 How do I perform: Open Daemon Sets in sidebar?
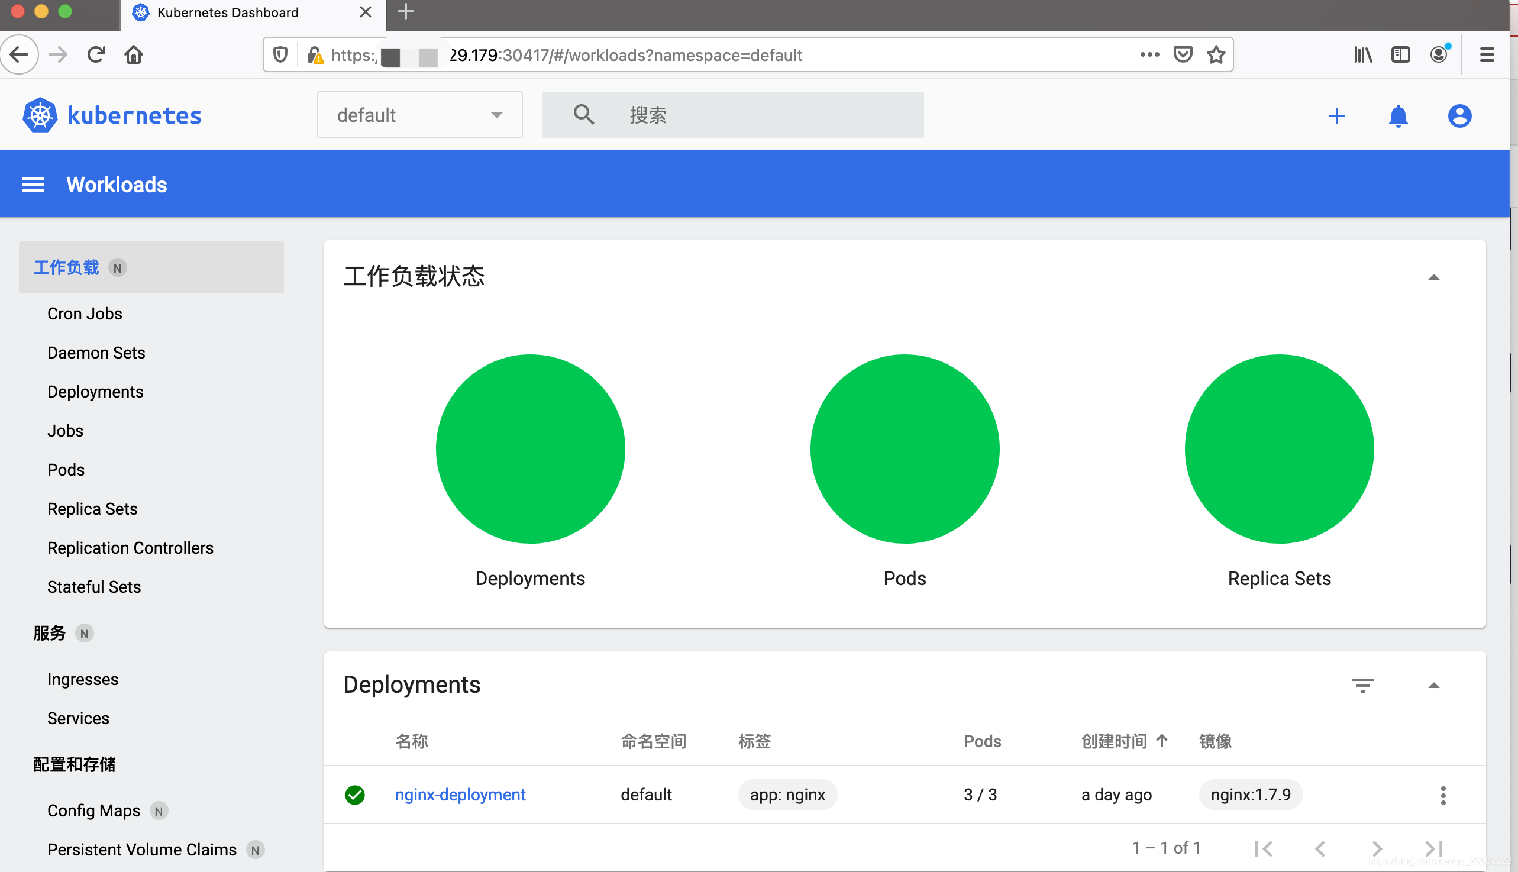96,353
